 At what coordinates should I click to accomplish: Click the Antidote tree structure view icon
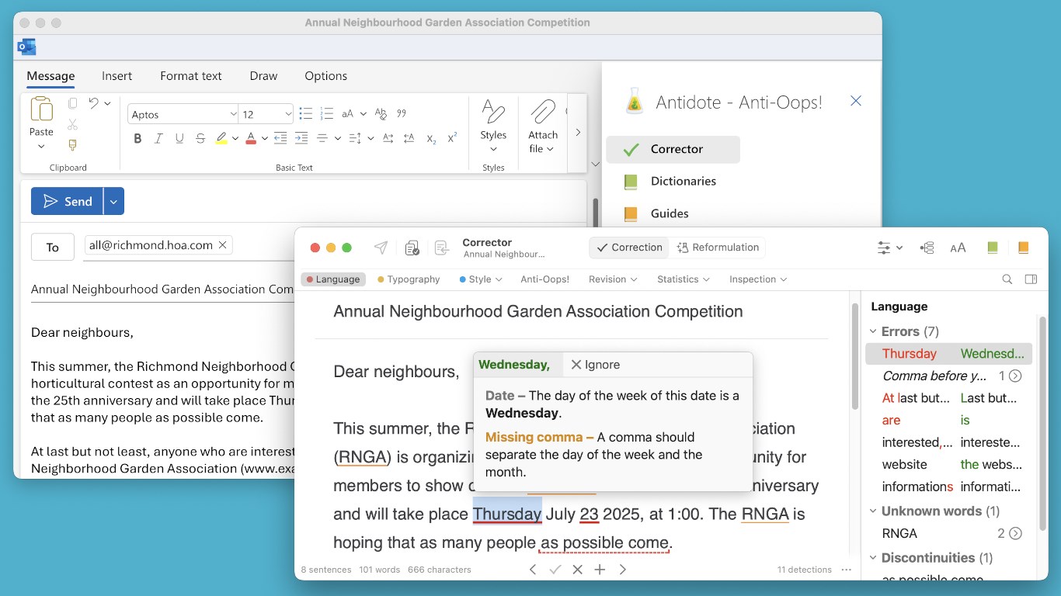coord(927,248)
